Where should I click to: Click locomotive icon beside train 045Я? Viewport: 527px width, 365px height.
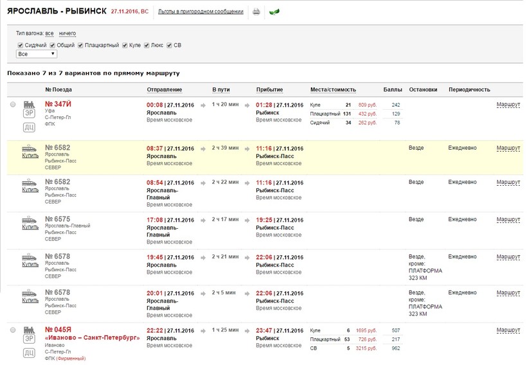click(30, 329)
